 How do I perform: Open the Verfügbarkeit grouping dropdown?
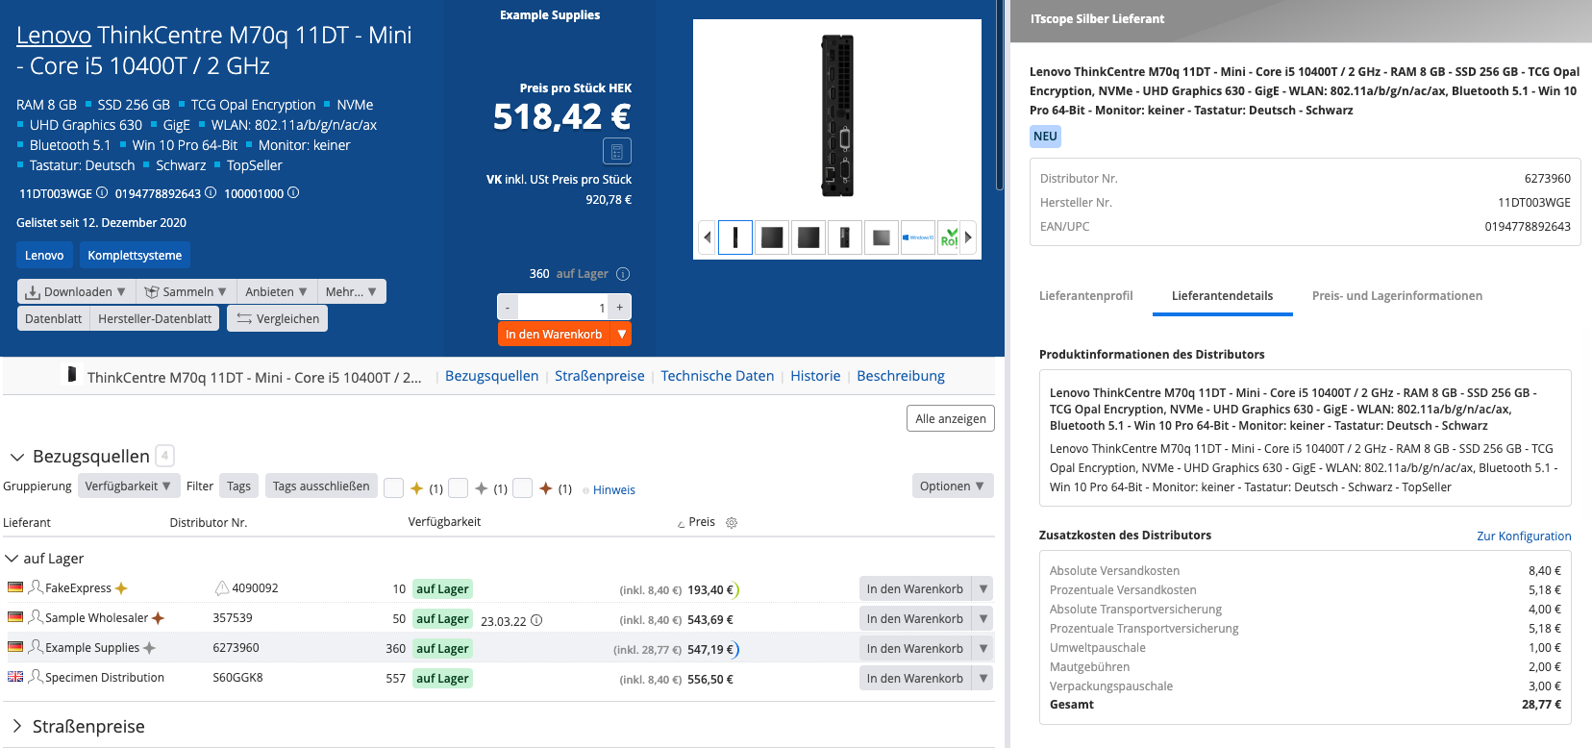pyautogui.click(x=128, y=486)
